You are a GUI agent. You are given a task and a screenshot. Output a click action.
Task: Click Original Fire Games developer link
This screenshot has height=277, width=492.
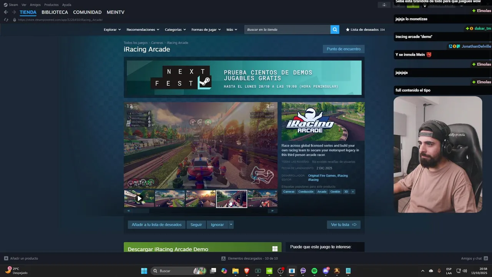pos(322,175)
